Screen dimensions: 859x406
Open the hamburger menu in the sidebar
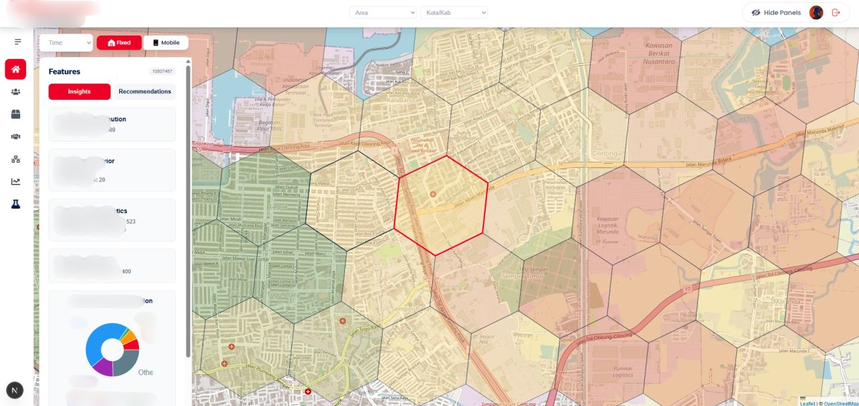click(x=17, y=42)
